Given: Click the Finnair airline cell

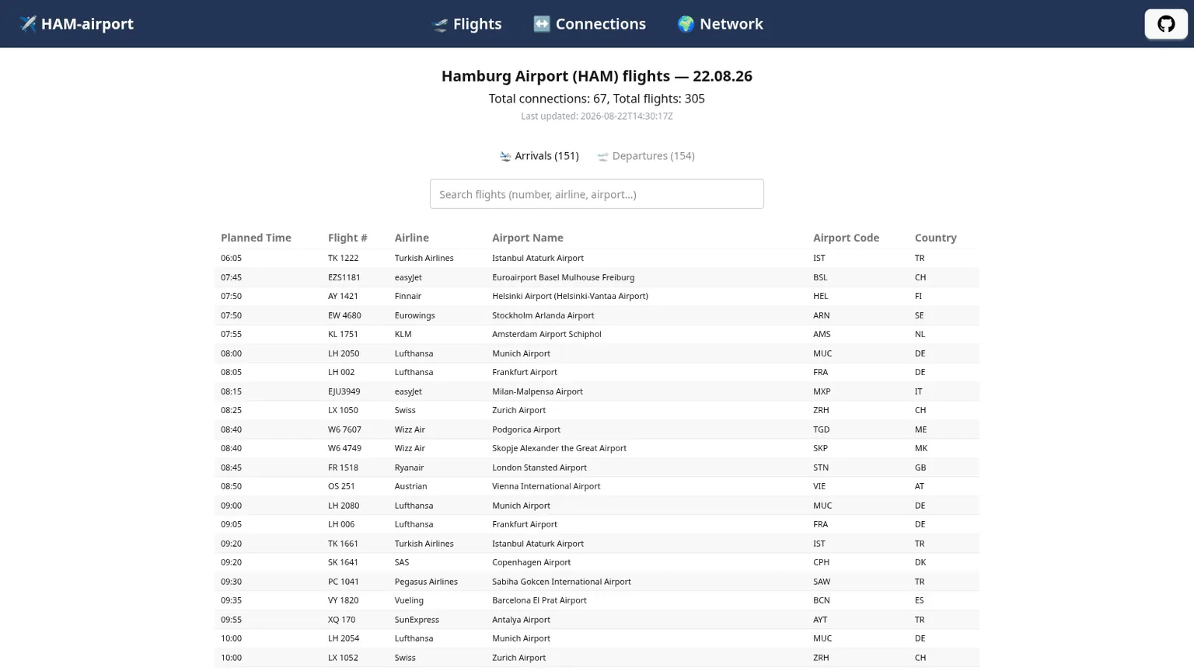Looking at the screenshot, I should tap(408, 296).
